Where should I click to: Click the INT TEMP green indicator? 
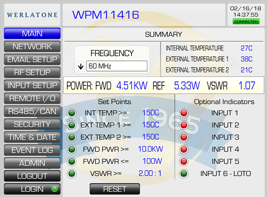pos(72,113)
